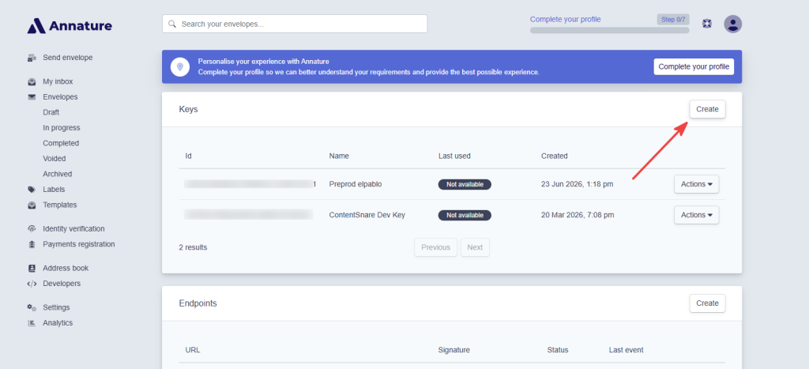Show Voided envelopes
The image size is (809, 369).
click(55, 159)
